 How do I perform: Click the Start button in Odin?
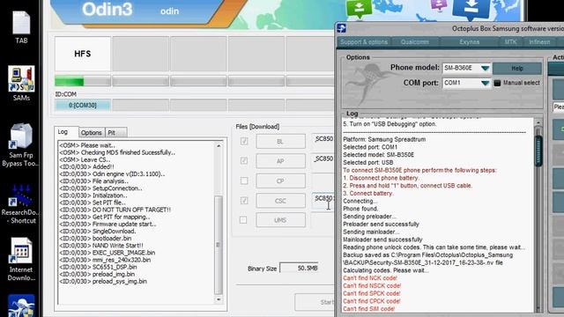pos(315,302)
